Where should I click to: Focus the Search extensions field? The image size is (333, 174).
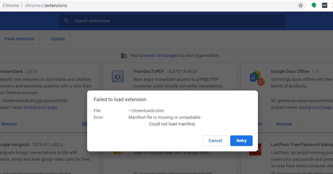[x=172, y=21]
